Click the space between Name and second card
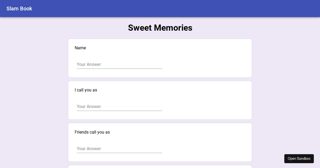 (160, 79)
